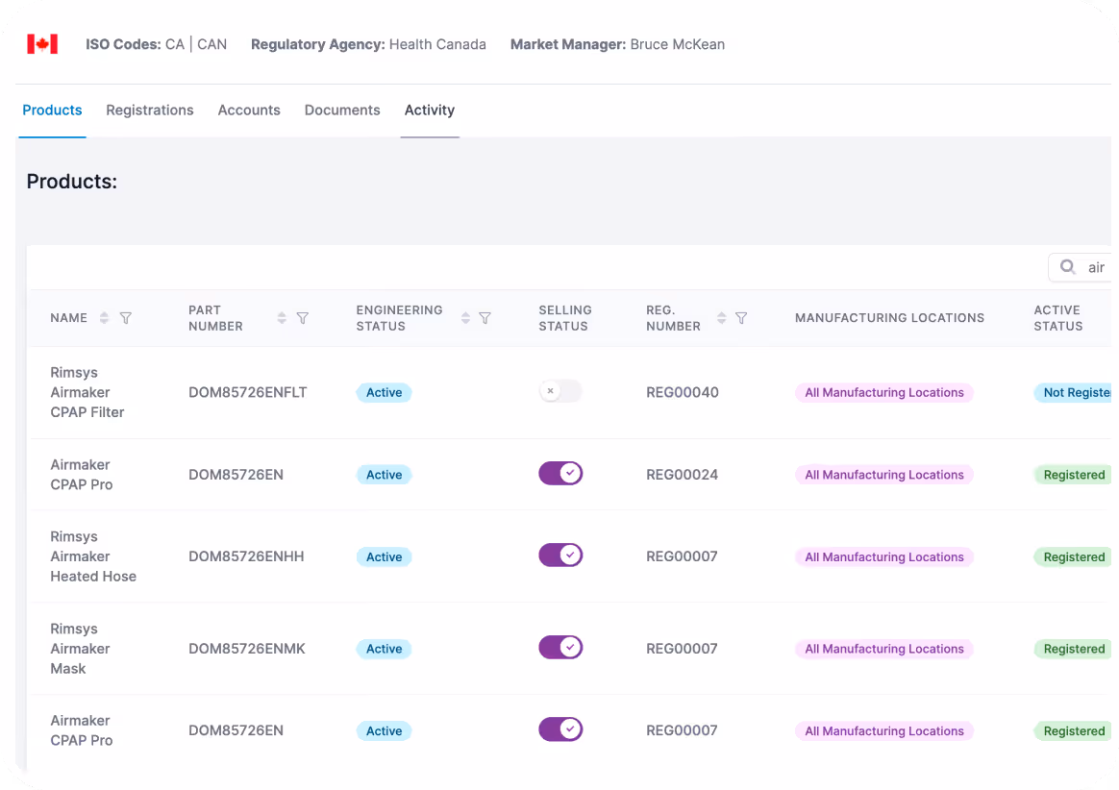The height and width of the screenshot is (790, 1119).
Task: Select Rimsys Airmaker Mask name
Action: pyautogui.click(x=80, y=649)
